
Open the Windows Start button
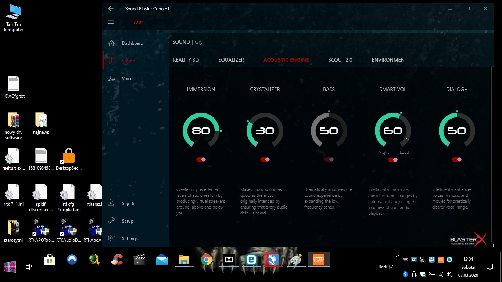pos(10,267)
